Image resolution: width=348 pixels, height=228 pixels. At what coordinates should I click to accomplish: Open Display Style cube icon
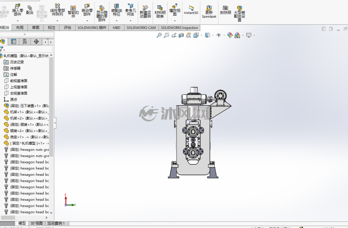(207, 35)
